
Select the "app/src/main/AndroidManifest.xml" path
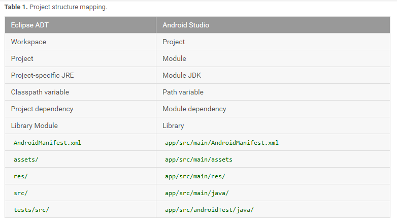(222, 143)
